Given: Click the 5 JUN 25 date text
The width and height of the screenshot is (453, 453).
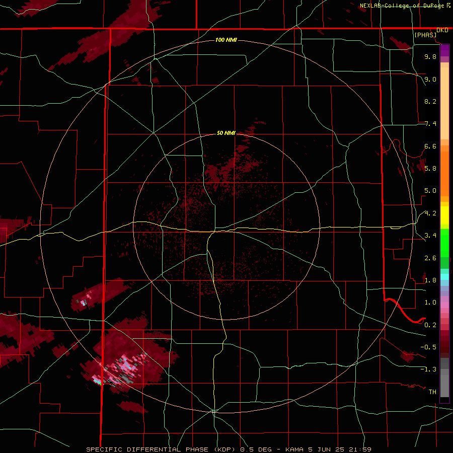Looking at the screenshot, I should coord(326,449).
